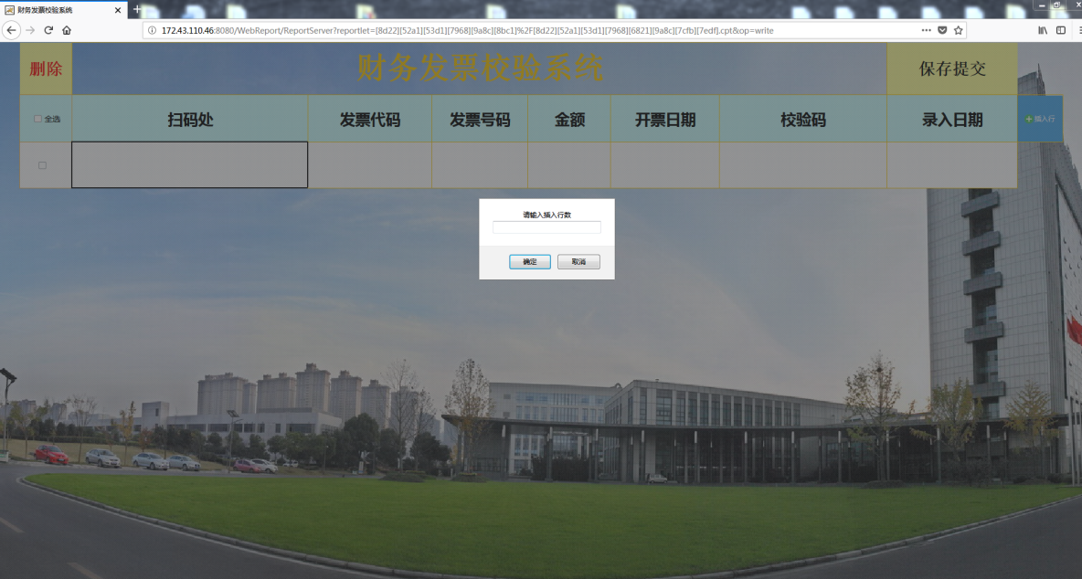Click the 扫码处 column header
1082x579 pixels.
pos(190,119)
